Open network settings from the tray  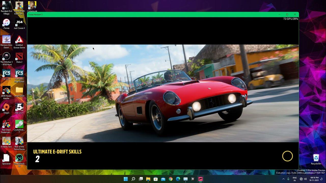tap(301, 179)
